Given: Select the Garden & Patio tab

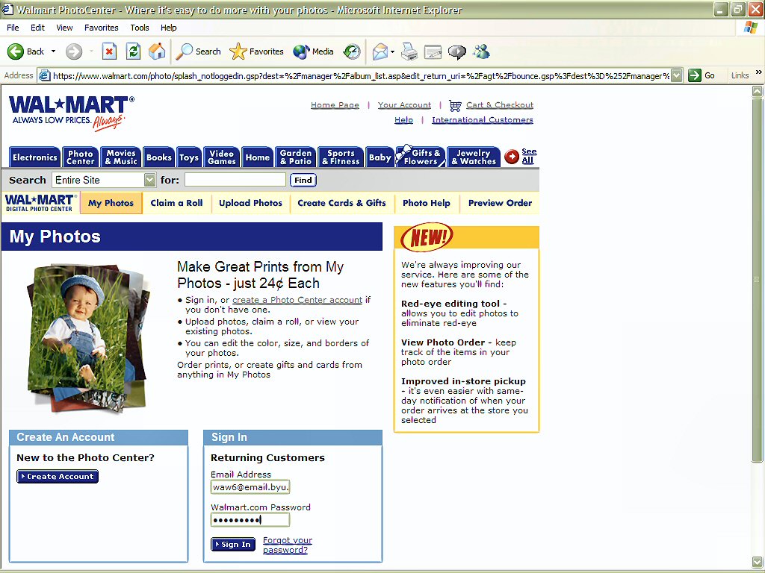Looking at the screenshot, I should [296, 157].
